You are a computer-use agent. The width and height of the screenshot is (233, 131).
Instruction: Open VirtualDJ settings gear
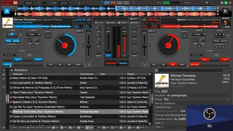[x=207, y=3]
